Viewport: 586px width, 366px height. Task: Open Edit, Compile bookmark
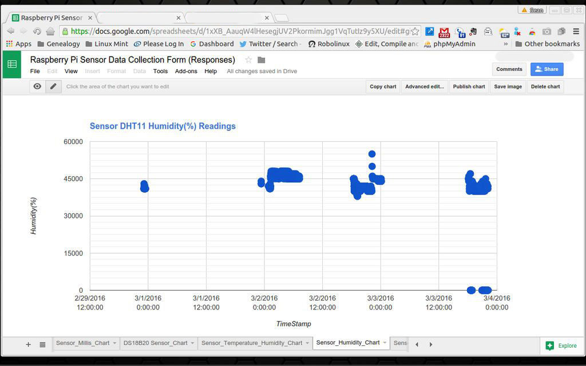coord(386,43)
